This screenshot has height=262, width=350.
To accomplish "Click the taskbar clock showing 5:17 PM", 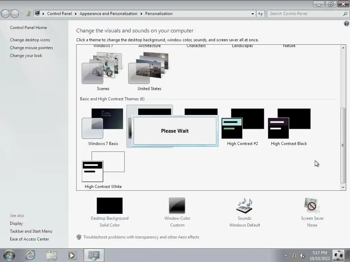I will click(x=320, y=256).
